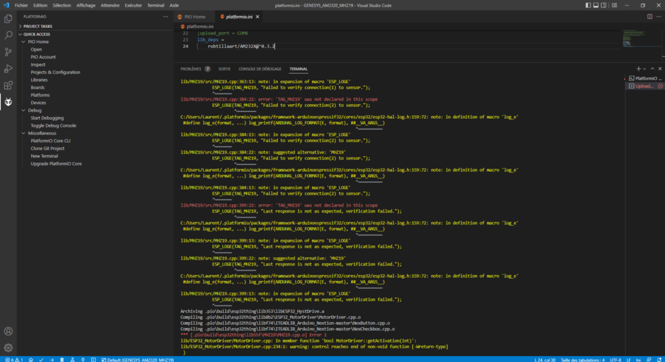Click PlatformIO Home icon in status bar
Screen dimensions: 665x362
pyautogui.click(x=31, y=359)
